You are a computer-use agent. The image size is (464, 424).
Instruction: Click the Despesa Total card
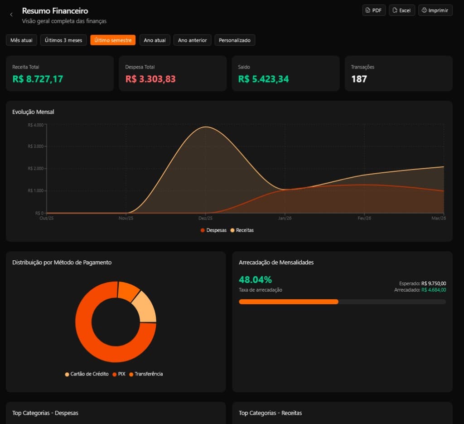coord(173,73)
